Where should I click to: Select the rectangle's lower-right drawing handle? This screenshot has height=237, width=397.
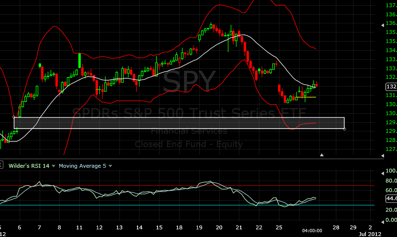coord(344,129)
